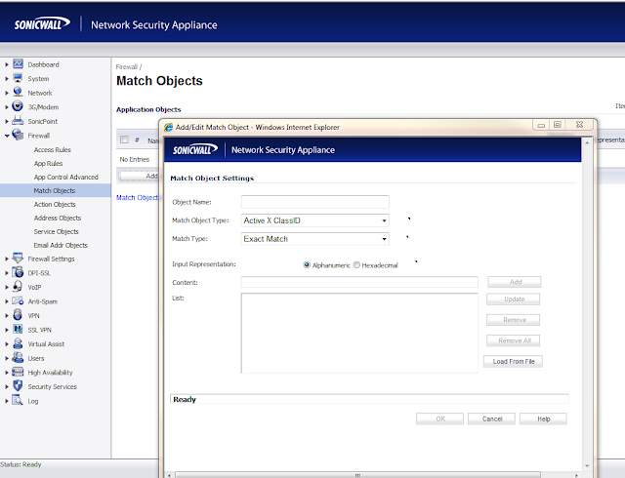The height and width of the screenshot is (478, 625).
Task: Click the Remove All button
Action: (514, 340)
